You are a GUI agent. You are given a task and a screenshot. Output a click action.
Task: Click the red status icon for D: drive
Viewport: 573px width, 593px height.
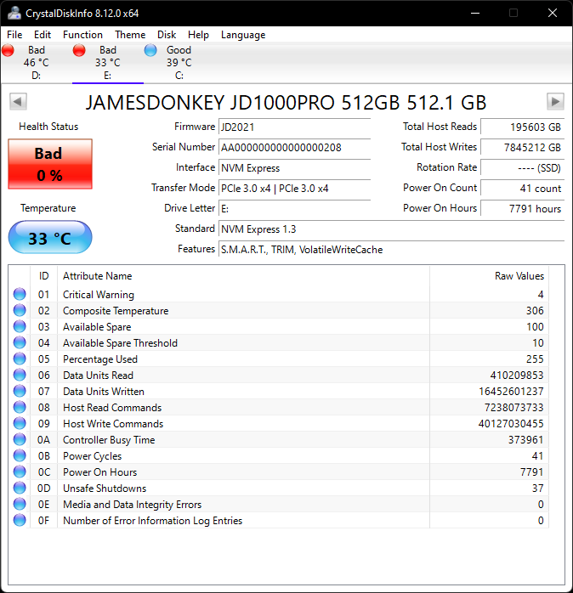(8, 50)
